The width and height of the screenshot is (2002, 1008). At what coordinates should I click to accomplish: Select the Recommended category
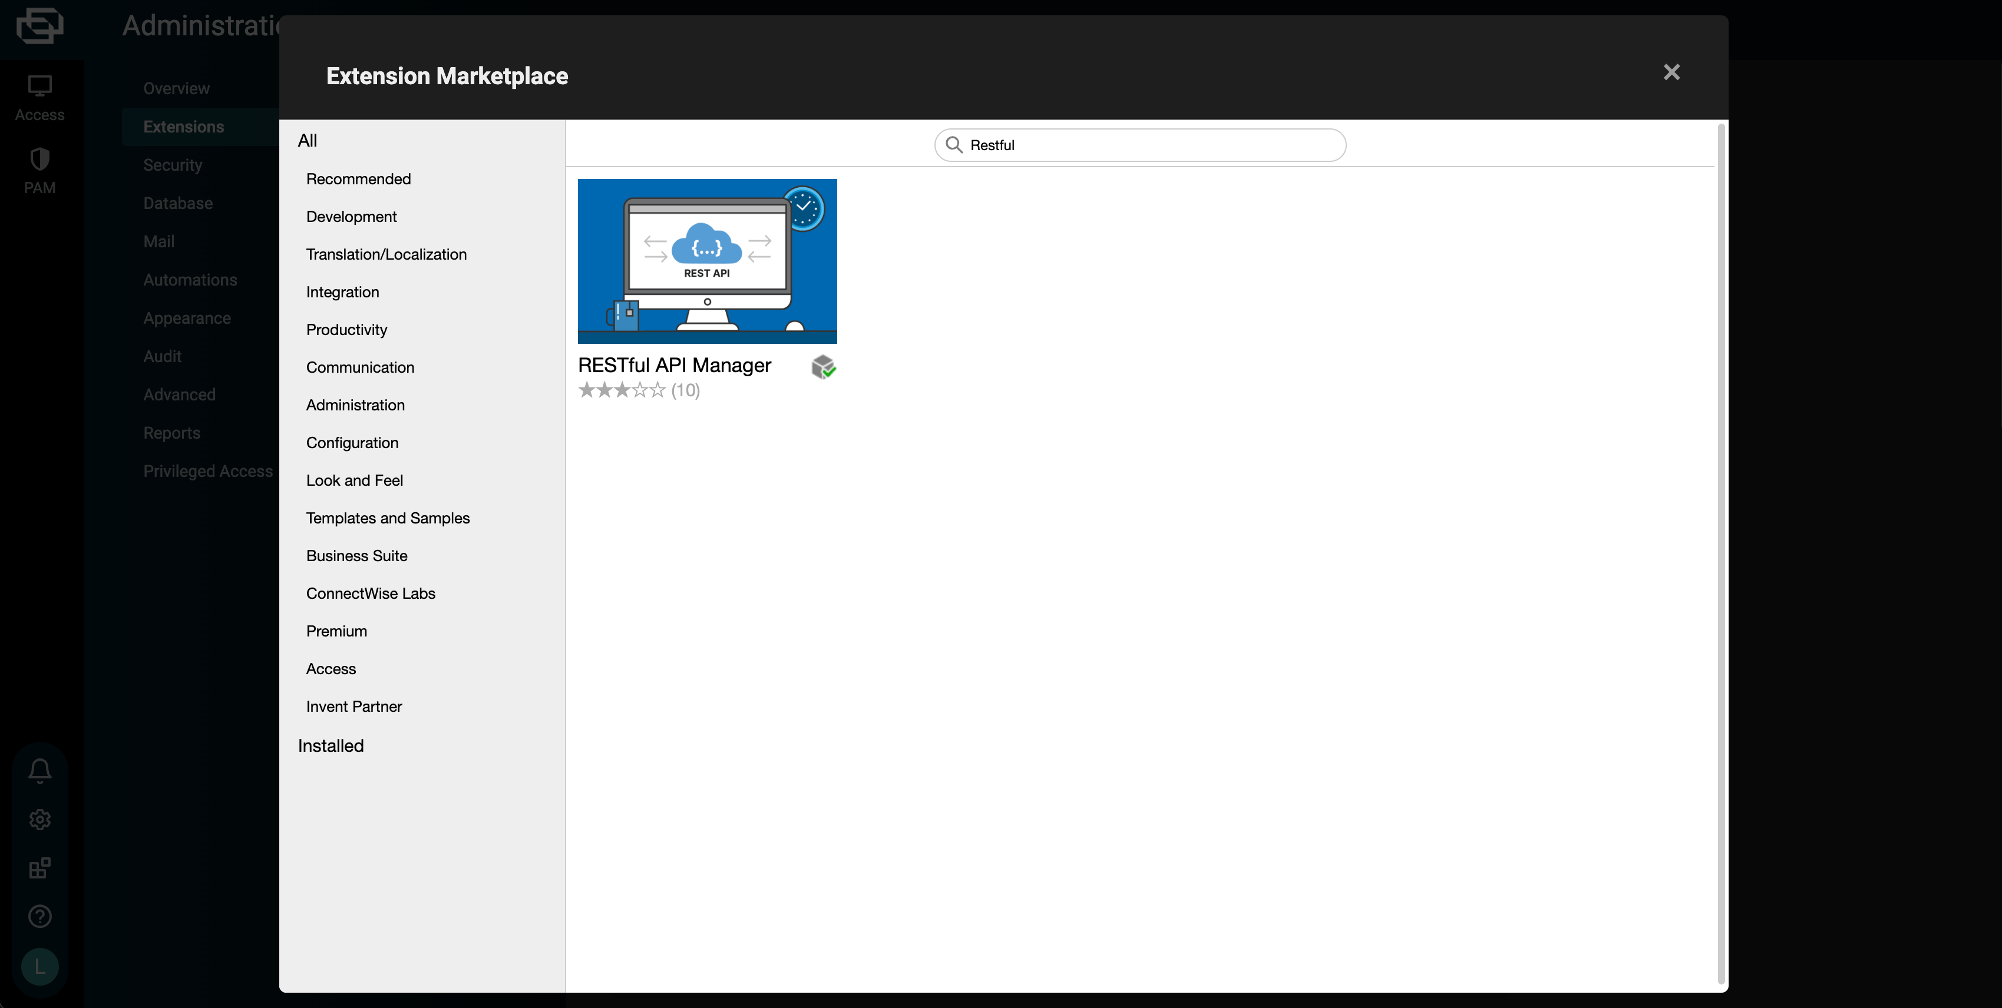[x=358, y=178]
